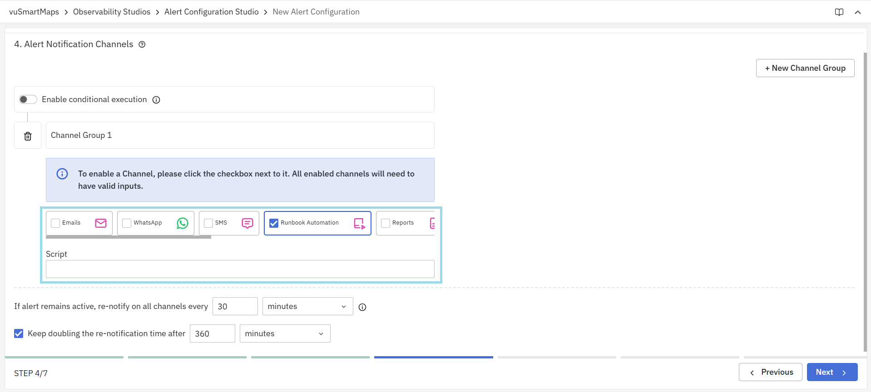
Task: Click info icon next to conditional execution
Action: pos(156,100)
